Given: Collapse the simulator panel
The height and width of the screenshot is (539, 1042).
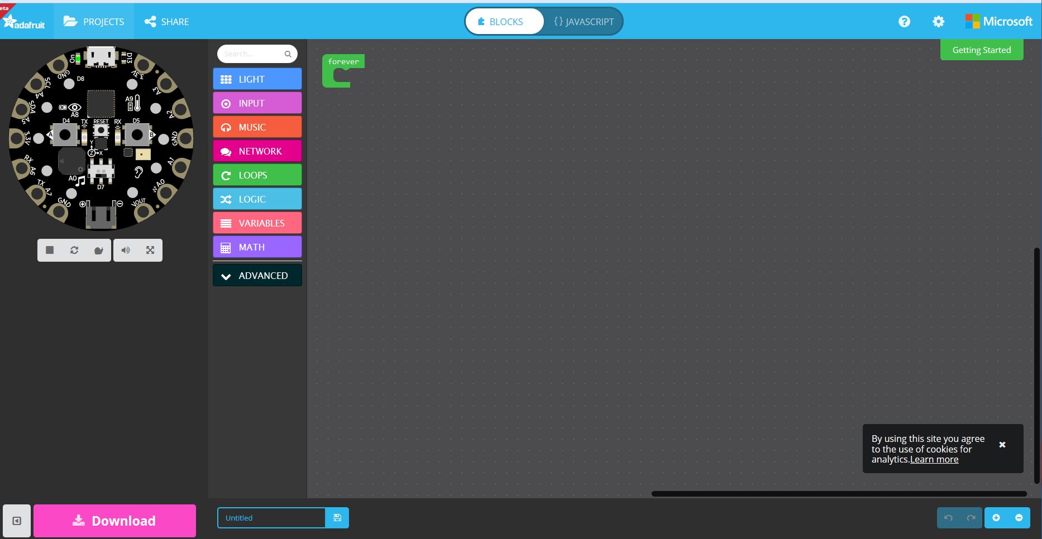Looking at the screenshot, I should coord(17,520).
